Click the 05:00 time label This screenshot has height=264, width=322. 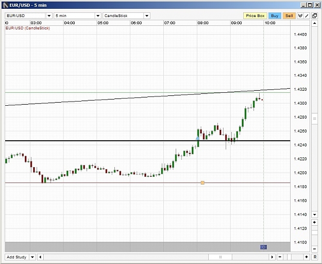(x=103, y=23)
